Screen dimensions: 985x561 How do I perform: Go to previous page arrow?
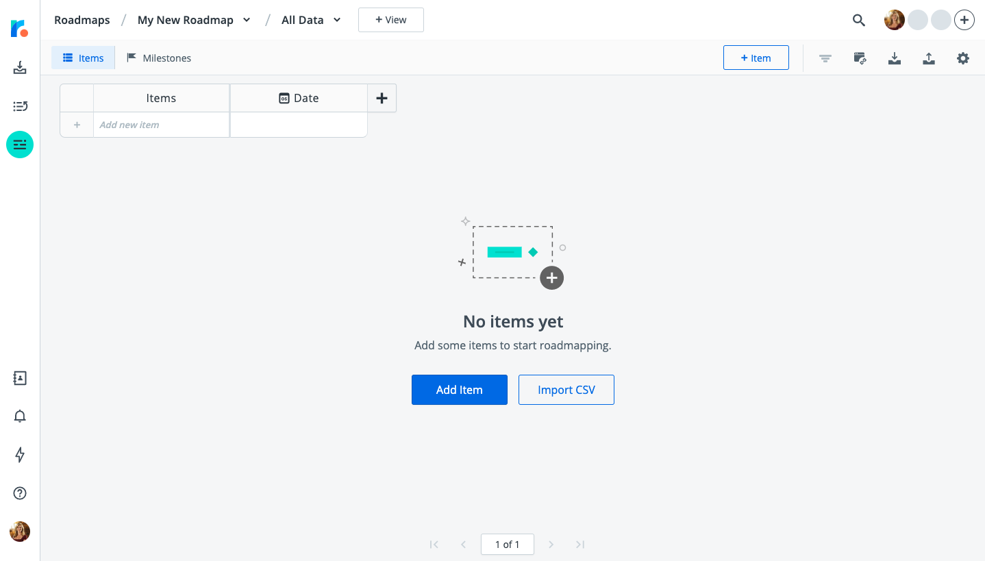click(464, 545)
